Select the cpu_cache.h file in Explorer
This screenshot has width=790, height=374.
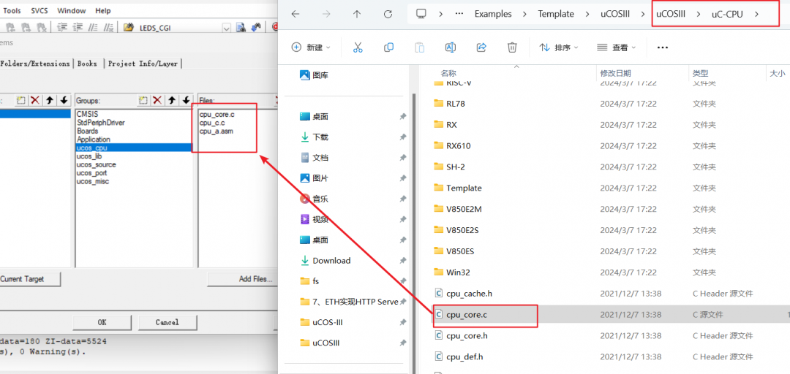point(470,294)
